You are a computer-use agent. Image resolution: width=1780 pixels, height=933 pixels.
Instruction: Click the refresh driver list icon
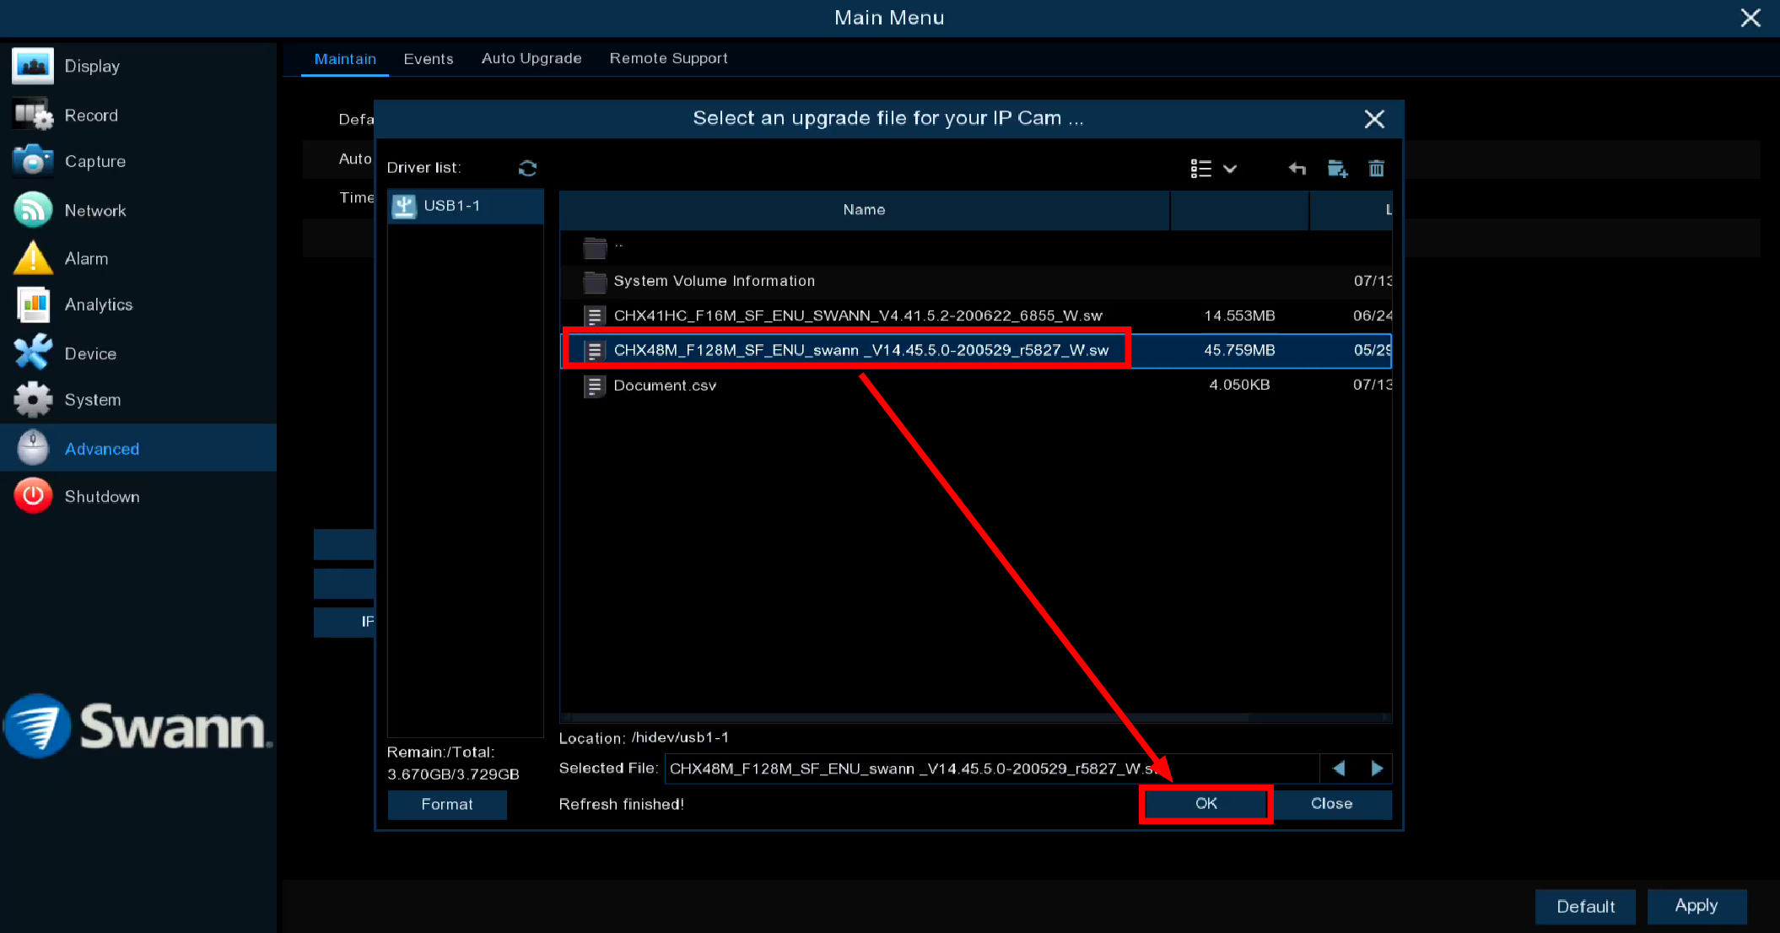[527, 169]
